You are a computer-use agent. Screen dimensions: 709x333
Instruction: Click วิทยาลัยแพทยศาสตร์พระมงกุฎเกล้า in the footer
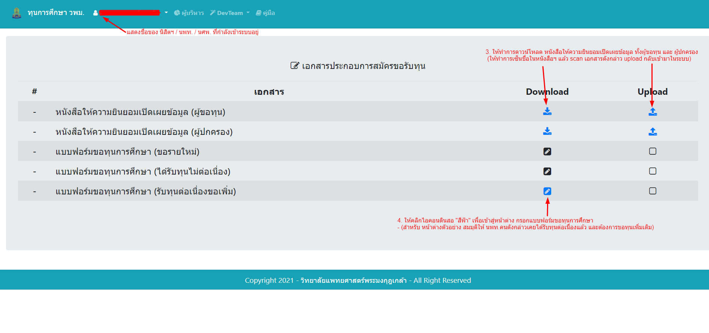click(x=354, y=280)
